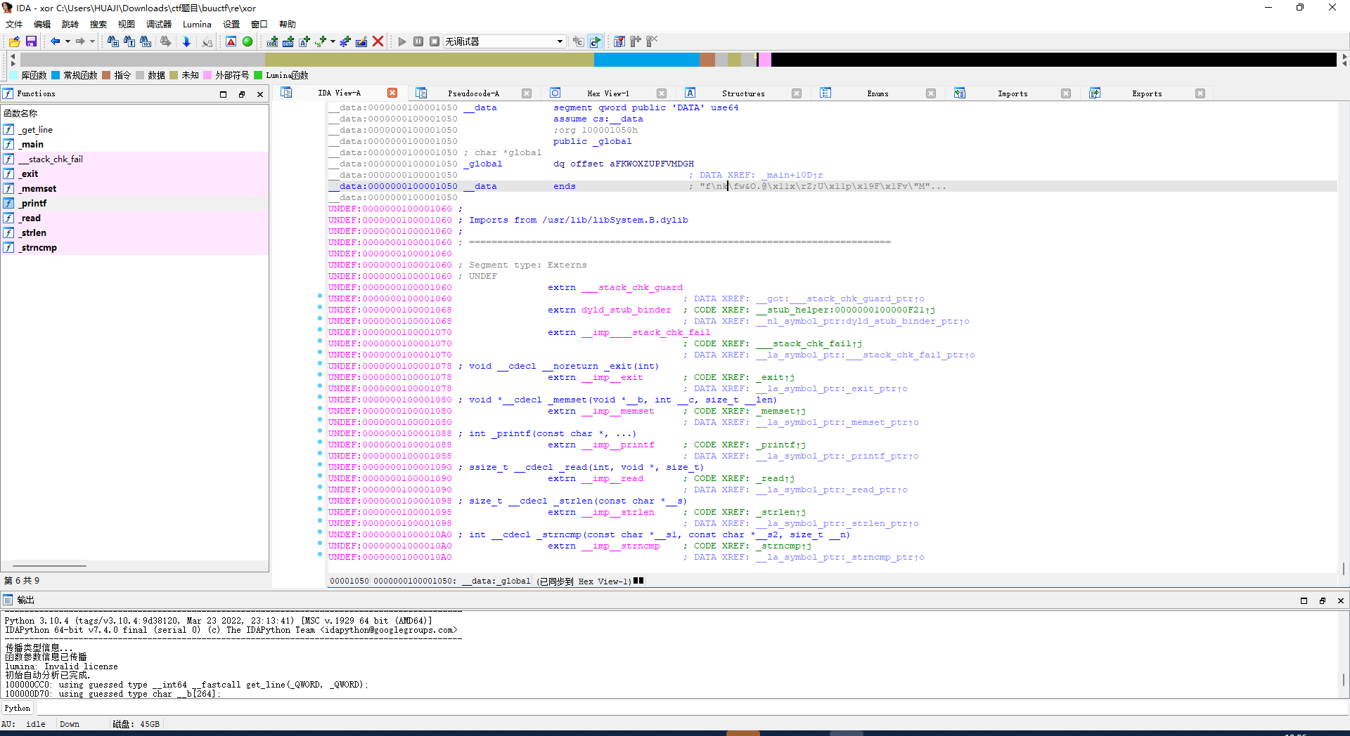Open the Lumina menu

point(197,24)
